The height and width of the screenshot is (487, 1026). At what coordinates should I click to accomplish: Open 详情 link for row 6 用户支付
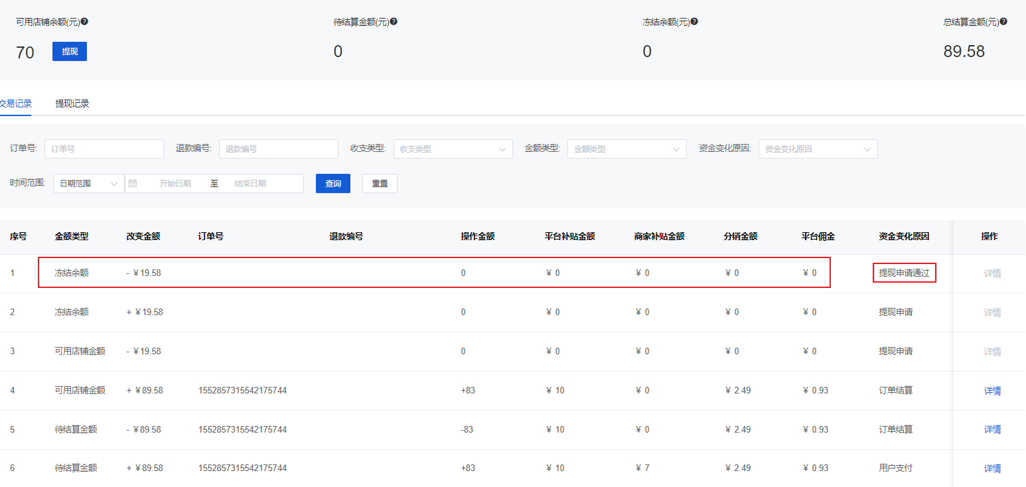coord(992,468)
